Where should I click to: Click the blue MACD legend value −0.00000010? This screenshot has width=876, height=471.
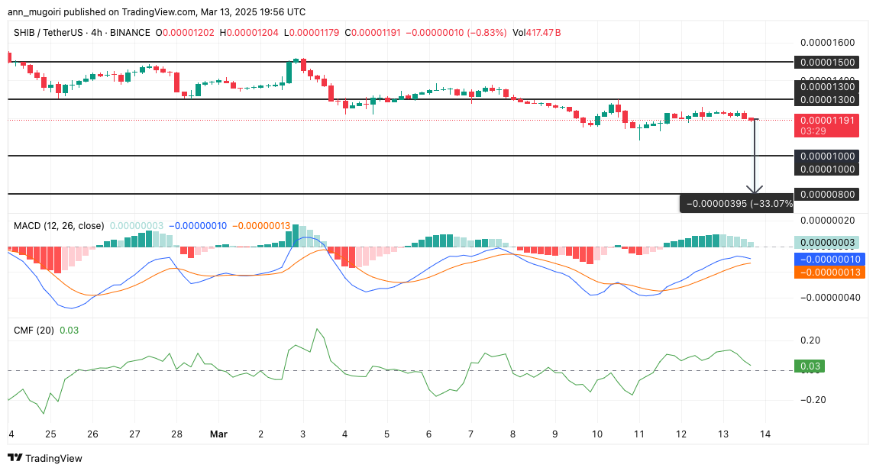[198, 226]
